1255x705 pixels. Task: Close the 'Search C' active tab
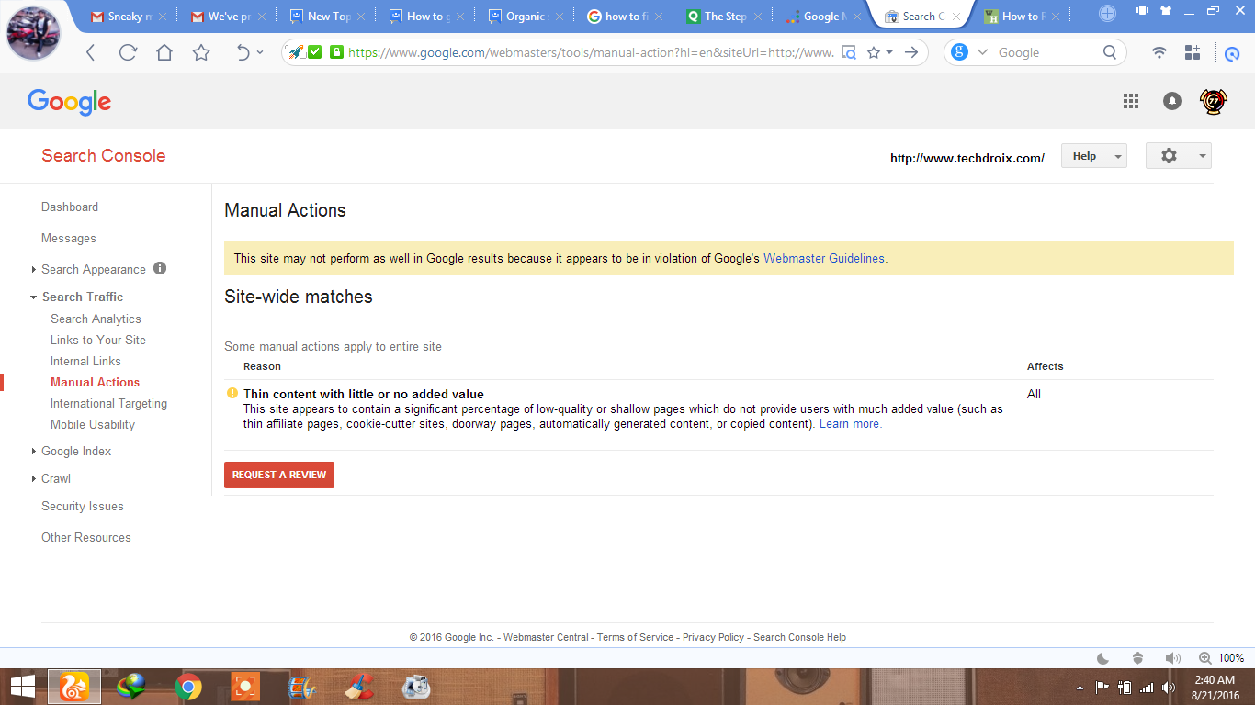click(957, 17)
